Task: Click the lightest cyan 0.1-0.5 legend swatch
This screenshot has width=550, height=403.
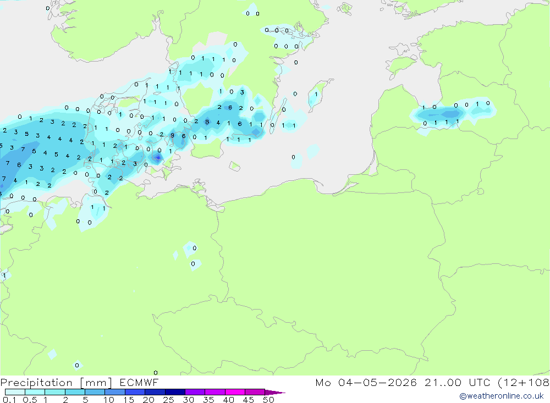Action: [15, 392]
